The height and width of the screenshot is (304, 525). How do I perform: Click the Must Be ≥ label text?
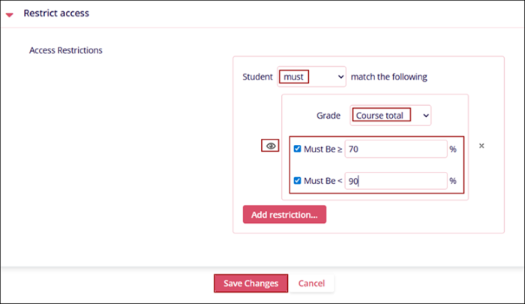click(322, 149)
